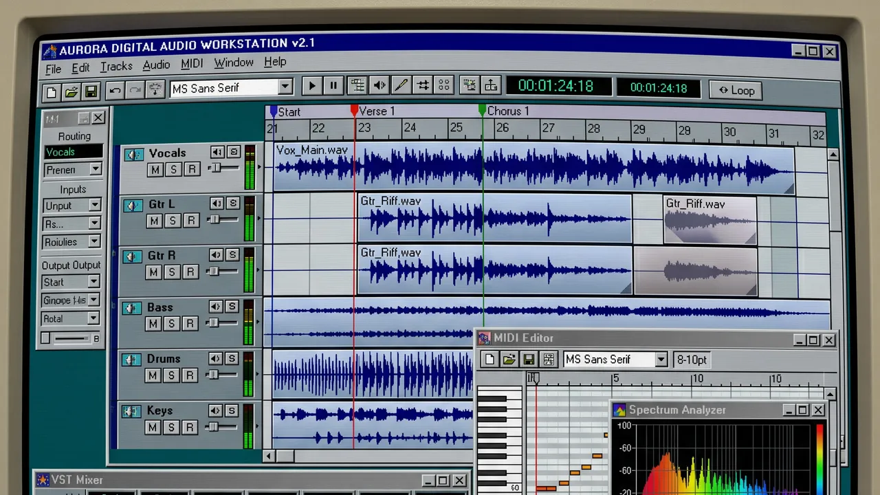Click the Routing panel bottom slider
The height and width of the screenshot is (495, 880).
coord(71,338)
